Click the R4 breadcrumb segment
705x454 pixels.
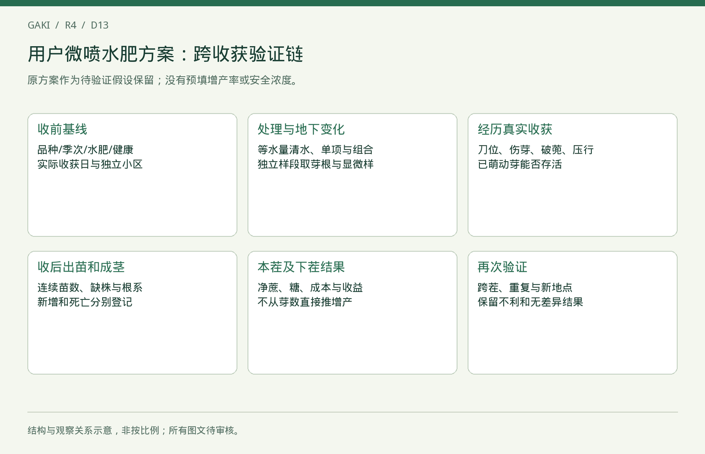coord(70,25)
